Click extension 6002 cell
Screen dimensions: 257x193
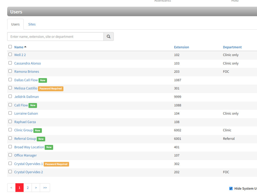tap(178, 130)
